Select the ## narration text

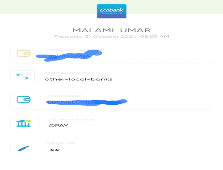(54, 150)
